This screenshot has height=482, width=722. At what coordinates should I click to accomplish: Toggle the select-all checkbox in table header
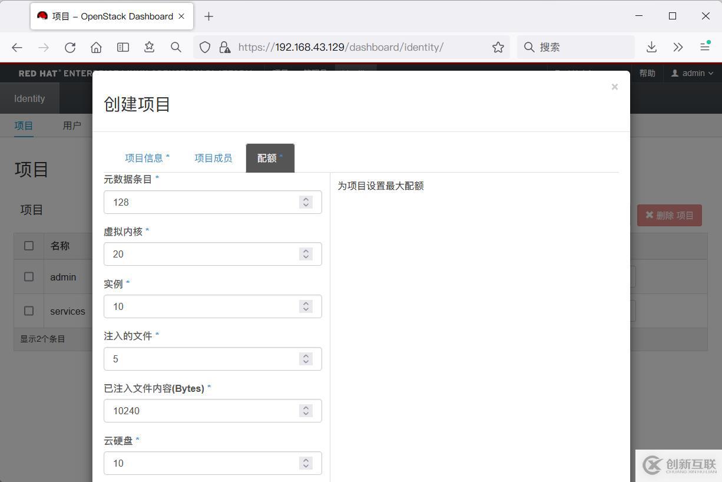point(29,246)
